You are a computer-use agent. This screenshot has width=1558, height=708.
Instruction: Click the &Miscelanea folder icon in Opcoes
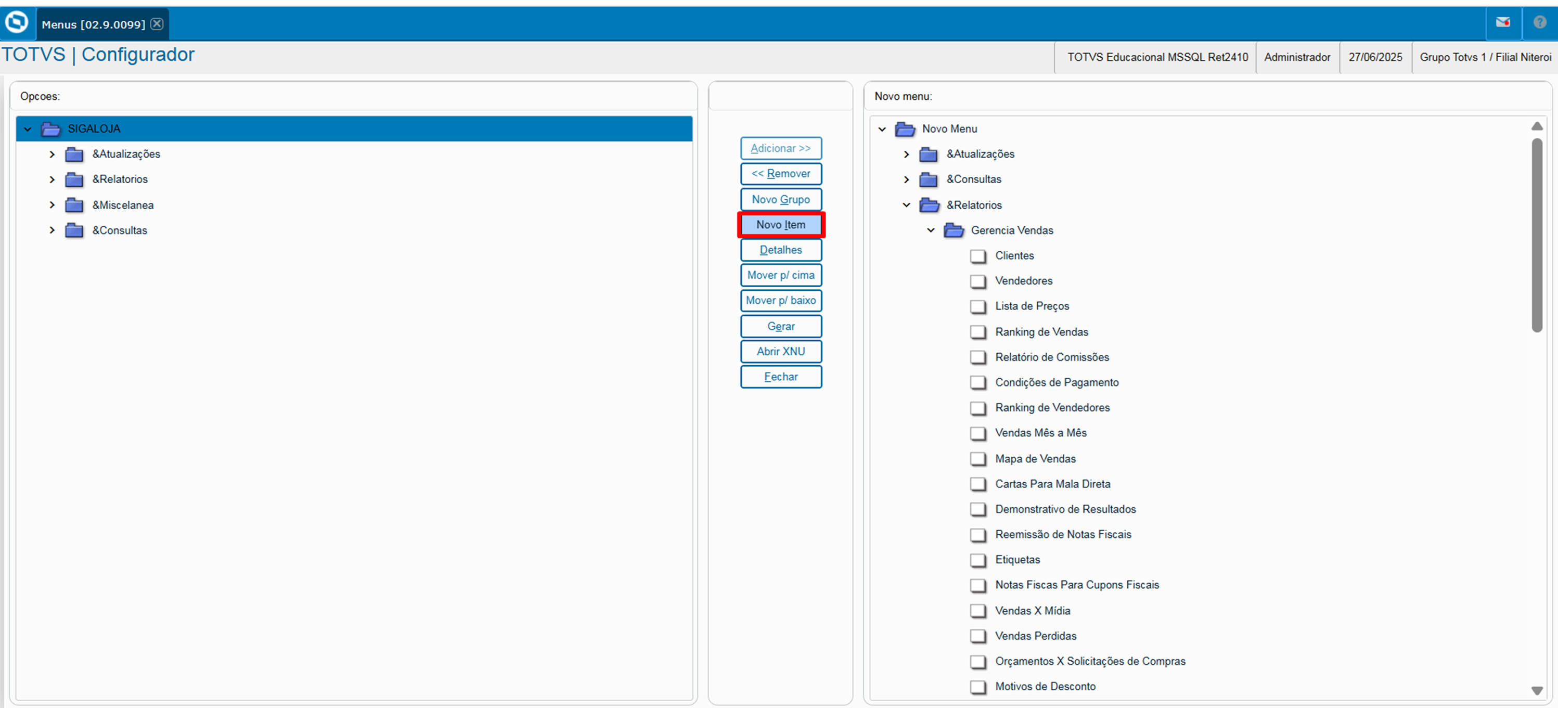pos(74,205)
